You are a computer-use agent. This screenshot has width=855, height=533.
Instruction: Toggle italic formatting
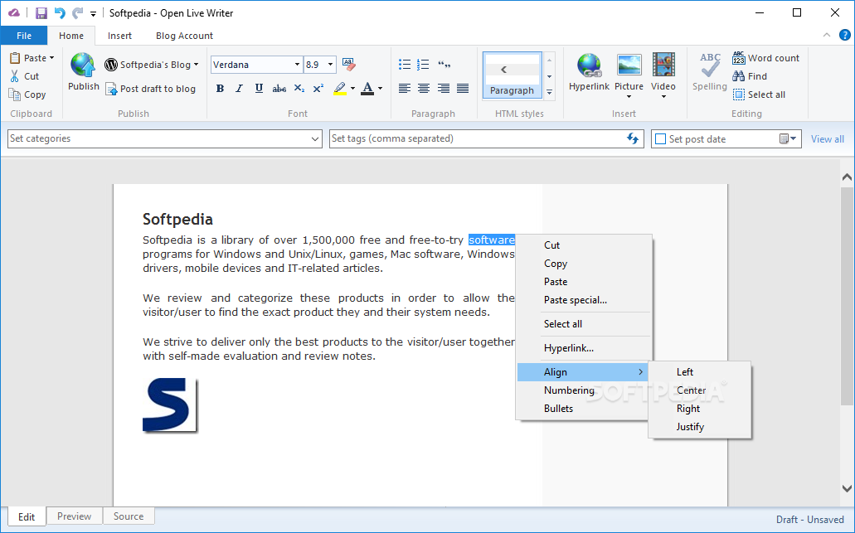(x=239, y=89)
